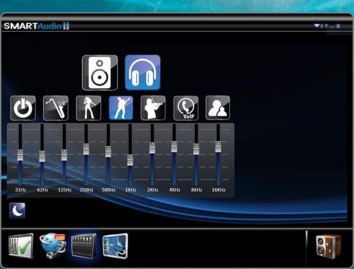Image resolution: width=354 pixels, height=269 pixels.
Task: Click the wooden speaker icon at bottom right
Action: click(x=328, y=246)
